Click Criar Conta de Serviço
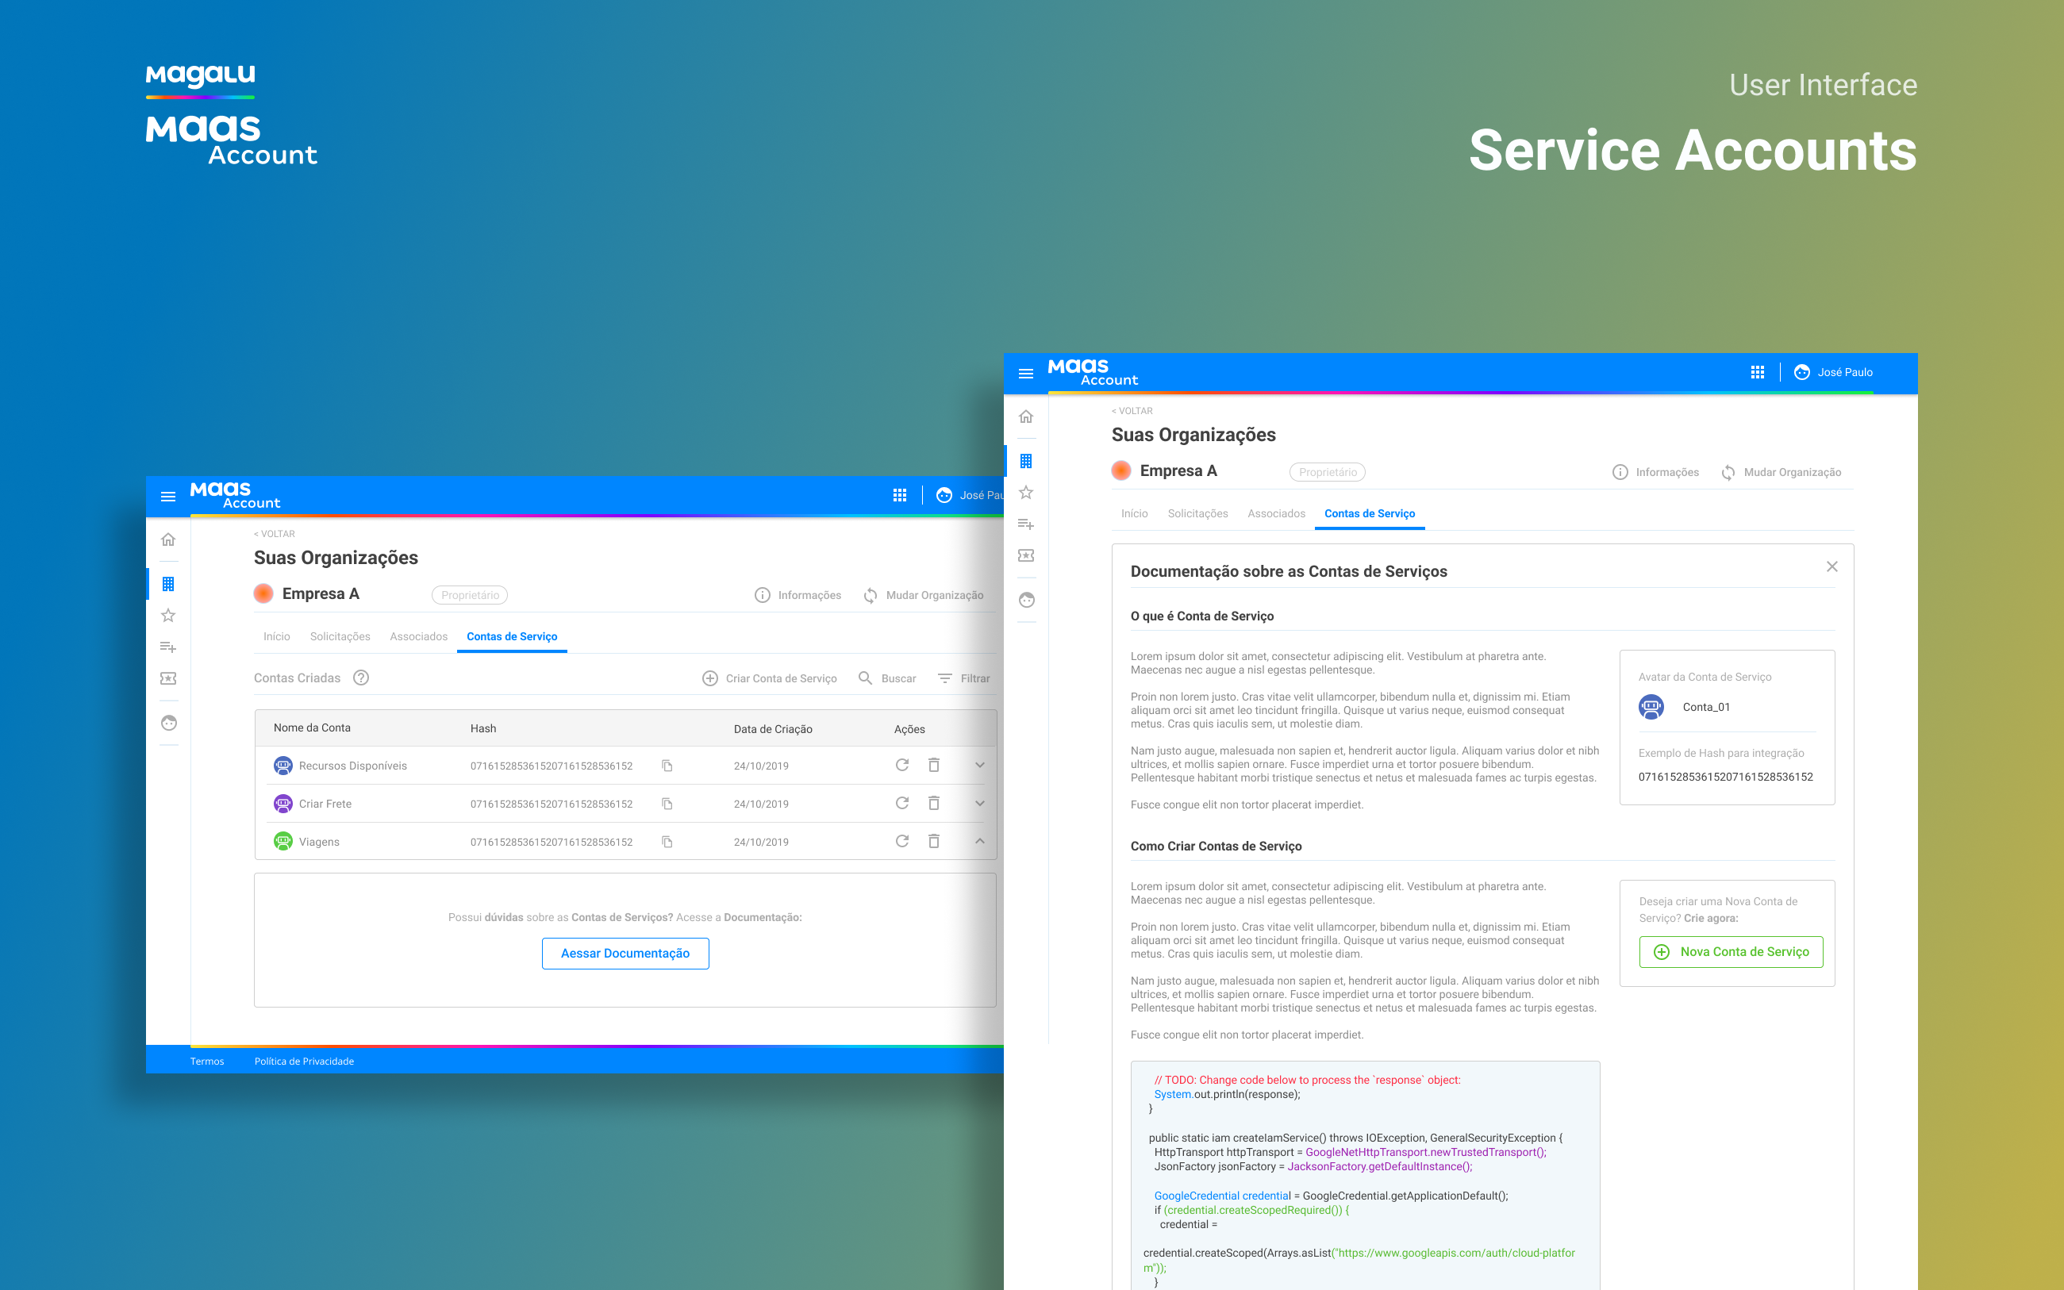Screen dimensions: 2064x1290 (769, 678)
